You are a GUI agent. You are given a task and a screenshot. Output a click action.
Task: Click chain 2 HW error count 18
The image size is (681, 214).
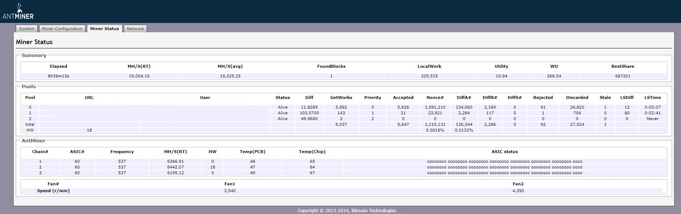point(212,167)
